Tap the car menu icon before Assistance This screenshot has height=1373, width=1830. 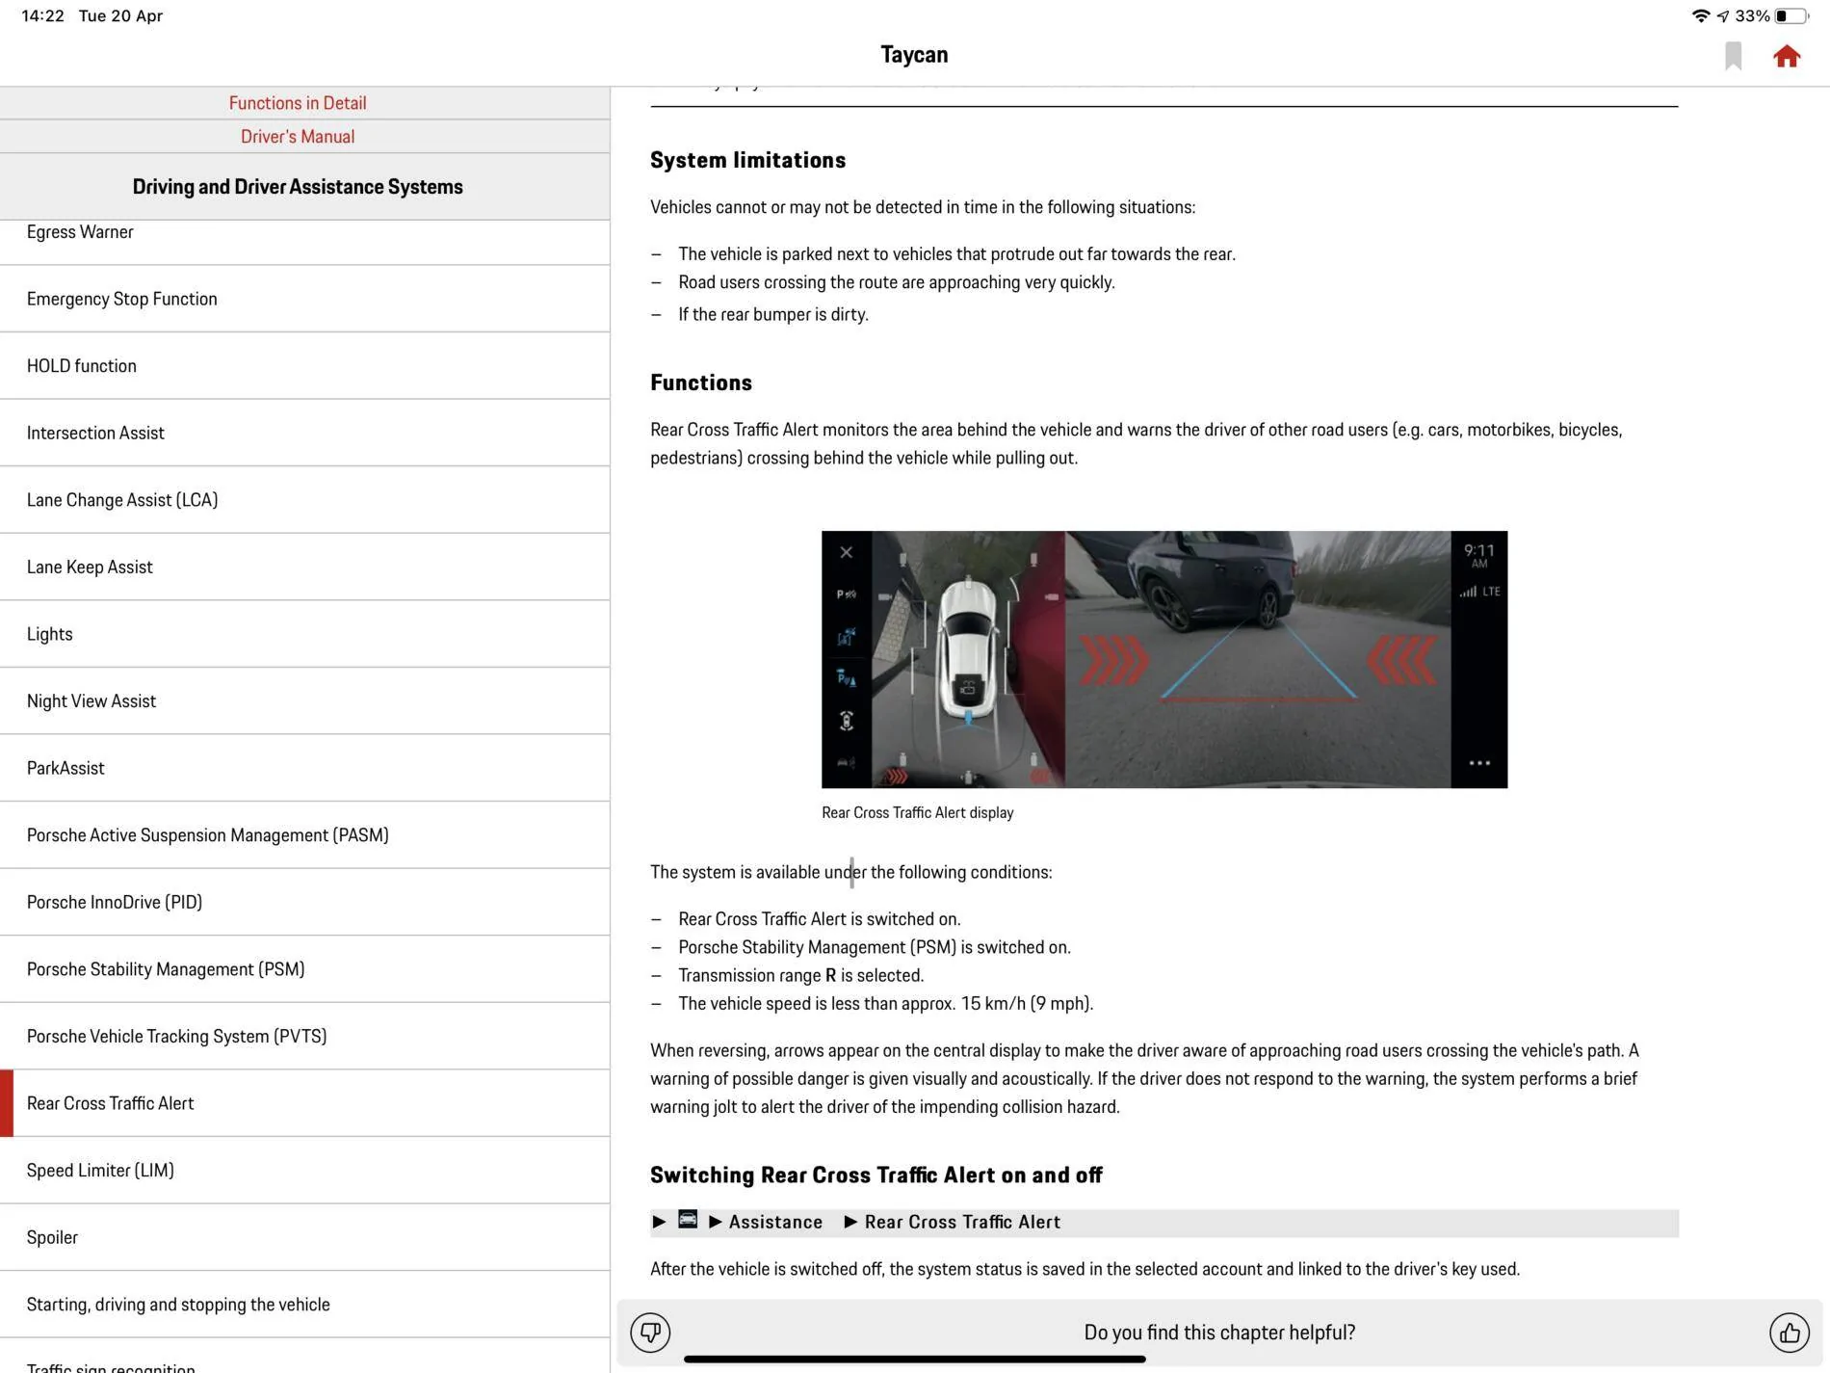[688, 1219]
